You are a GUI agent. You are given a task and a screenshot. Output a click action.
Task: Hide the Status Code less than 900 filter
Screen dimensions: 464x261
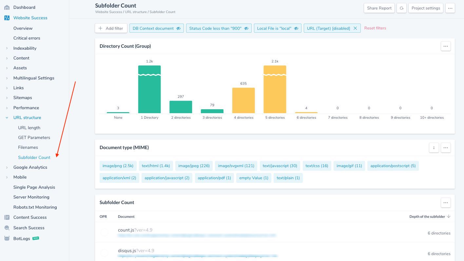[x=246, y=28]
